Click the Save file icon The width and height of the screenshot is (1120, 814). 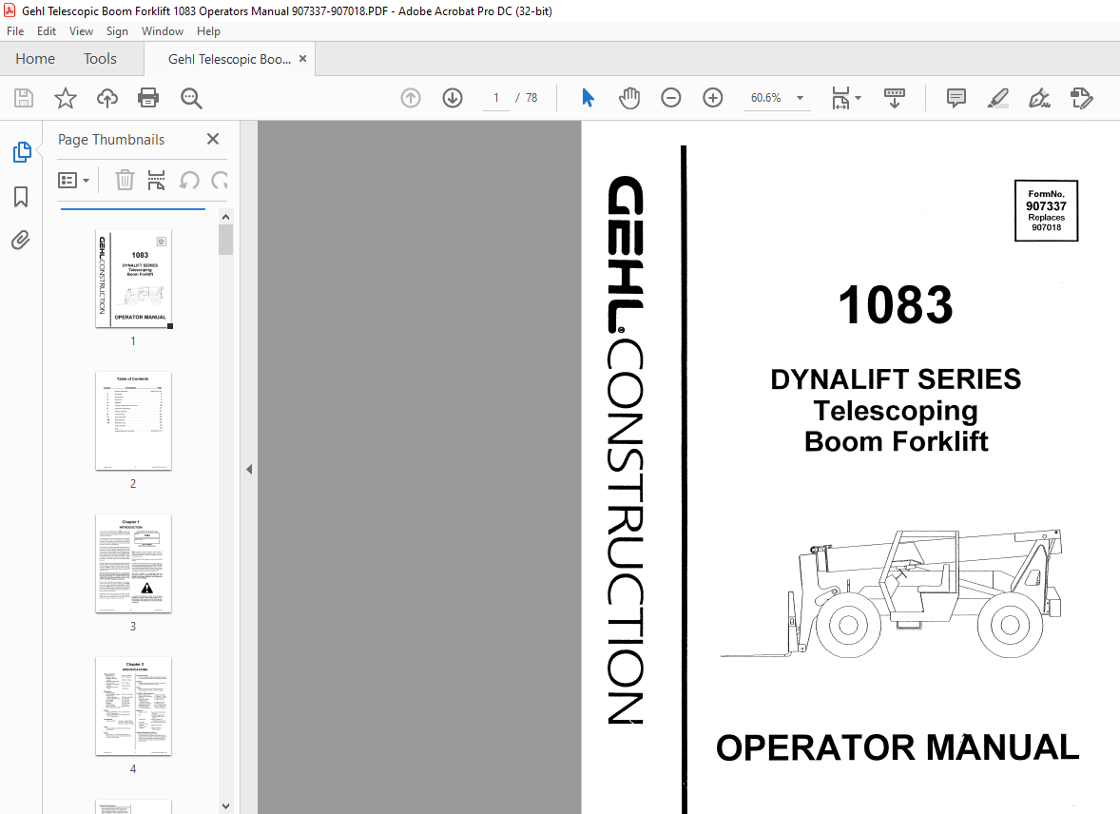(x=24, y=98)
